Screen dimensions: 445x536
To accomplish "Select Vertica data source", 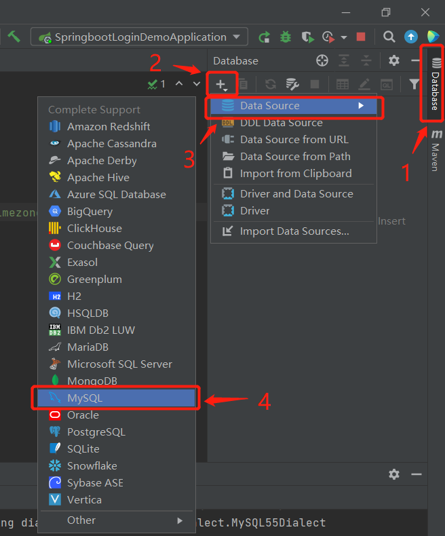I will pyautogui.click(x=116, y=500).
